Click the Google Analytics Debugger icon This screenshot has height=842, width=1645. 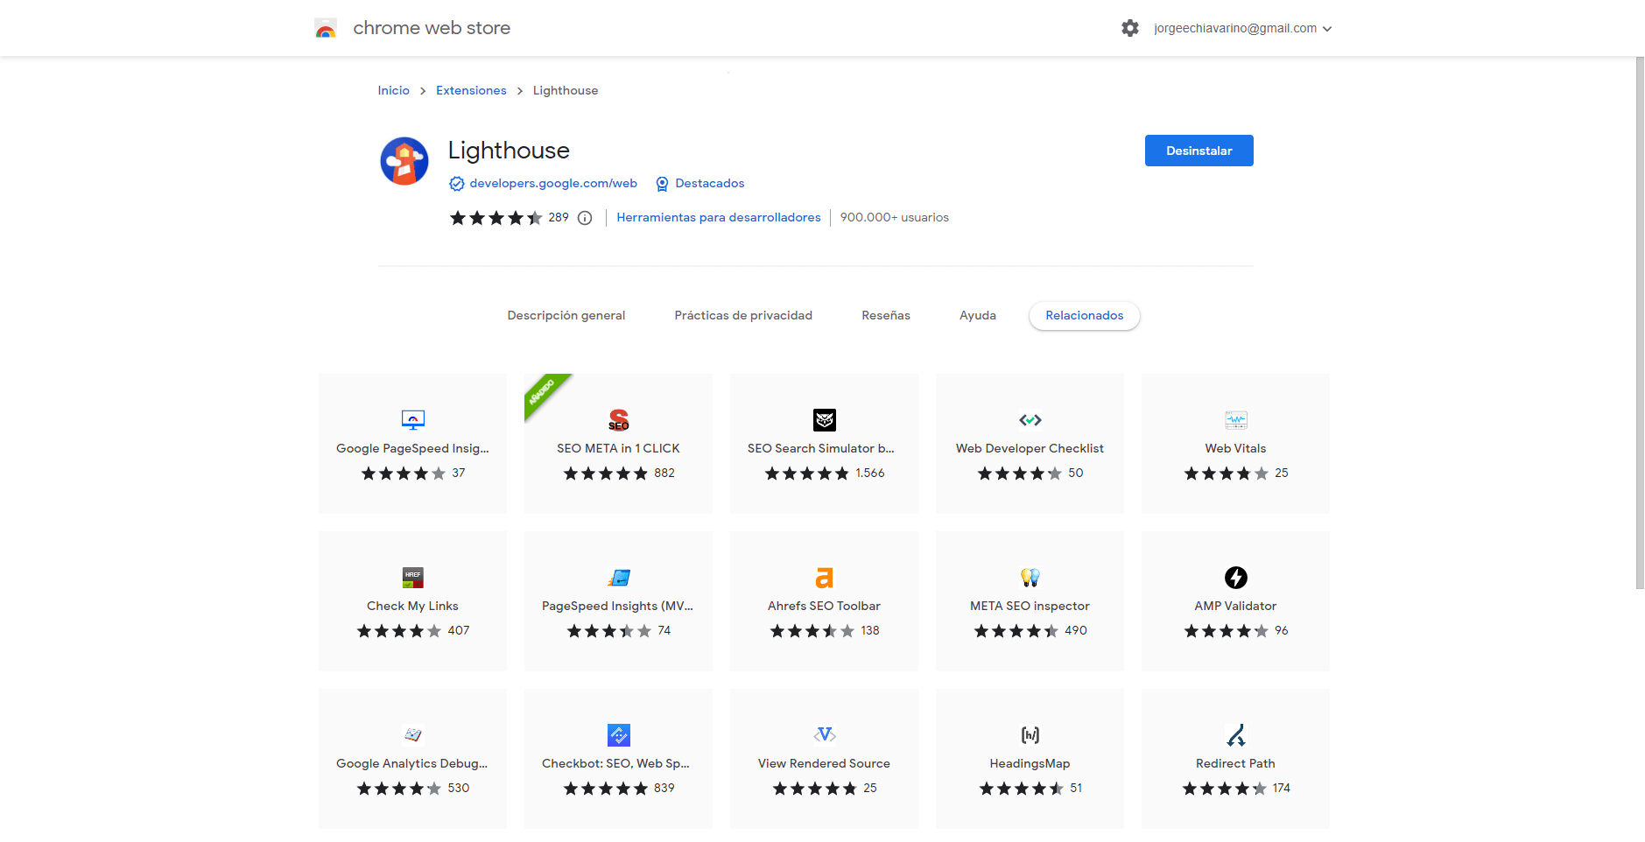(413, 735)
